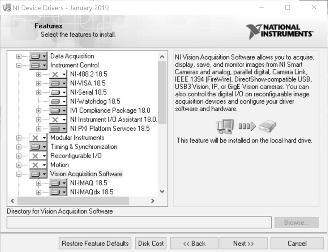Click Restore Feature Defaults button
This screenshot has height=252, width=328.
coord(95,243)
